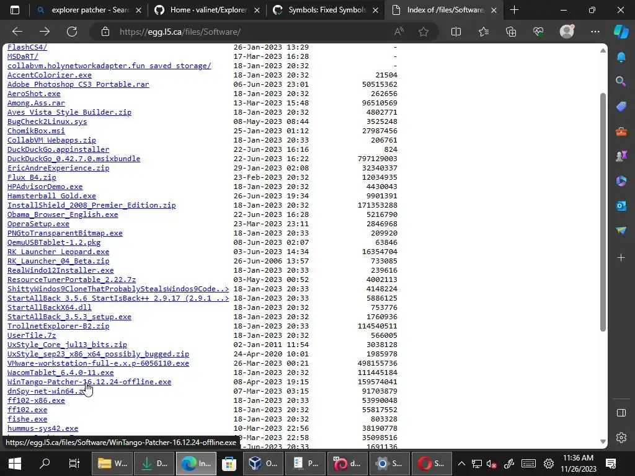The image size is (635, 476).
Task: Download ff102-x86.exe
Action: click(x=36, y=400)
